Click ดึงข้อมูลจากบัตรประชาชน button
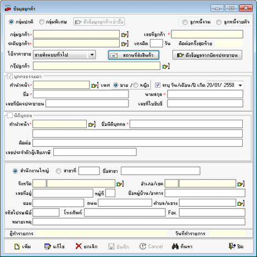The image size is (257, 257). (x=207, y=55)
